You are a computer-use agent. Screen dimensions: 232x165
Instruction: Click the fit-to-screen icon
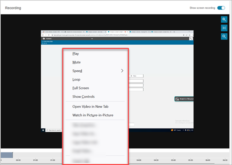[224, 28]
